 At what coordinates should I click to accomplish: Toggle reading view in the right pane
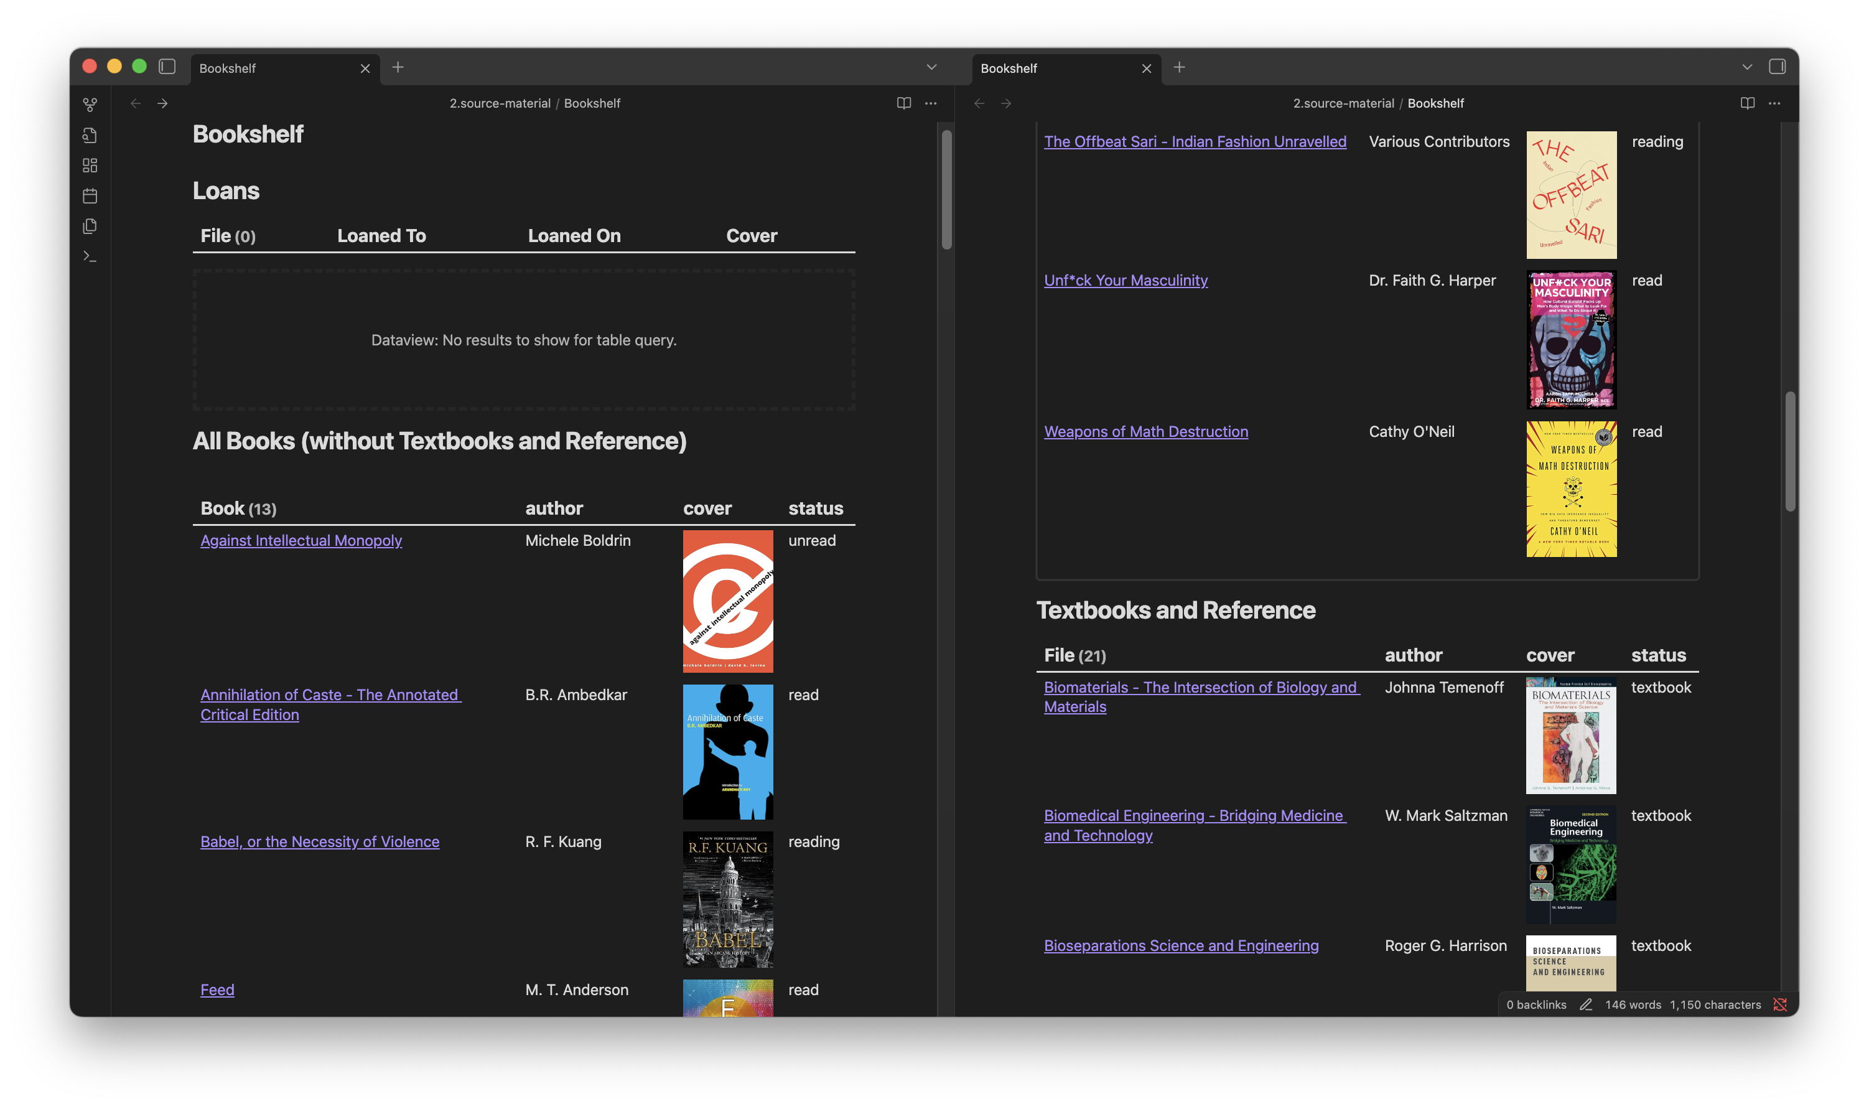click(1747, 103)
